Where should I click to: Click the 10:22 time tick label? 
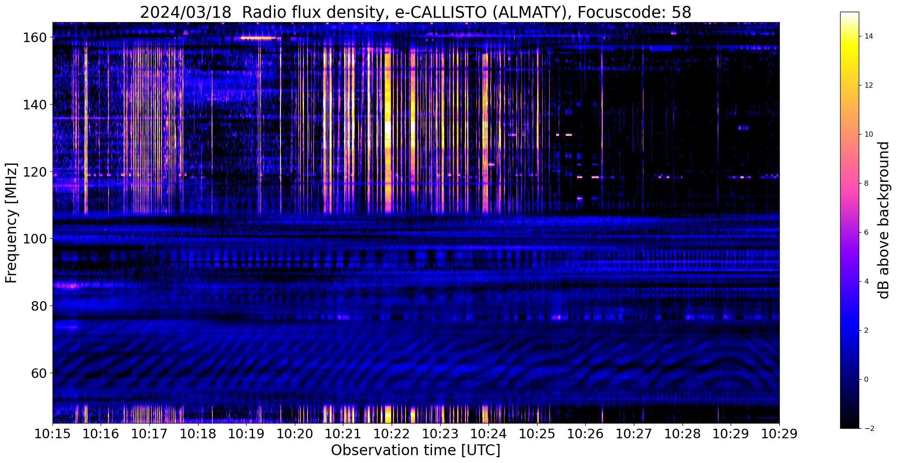392,434
